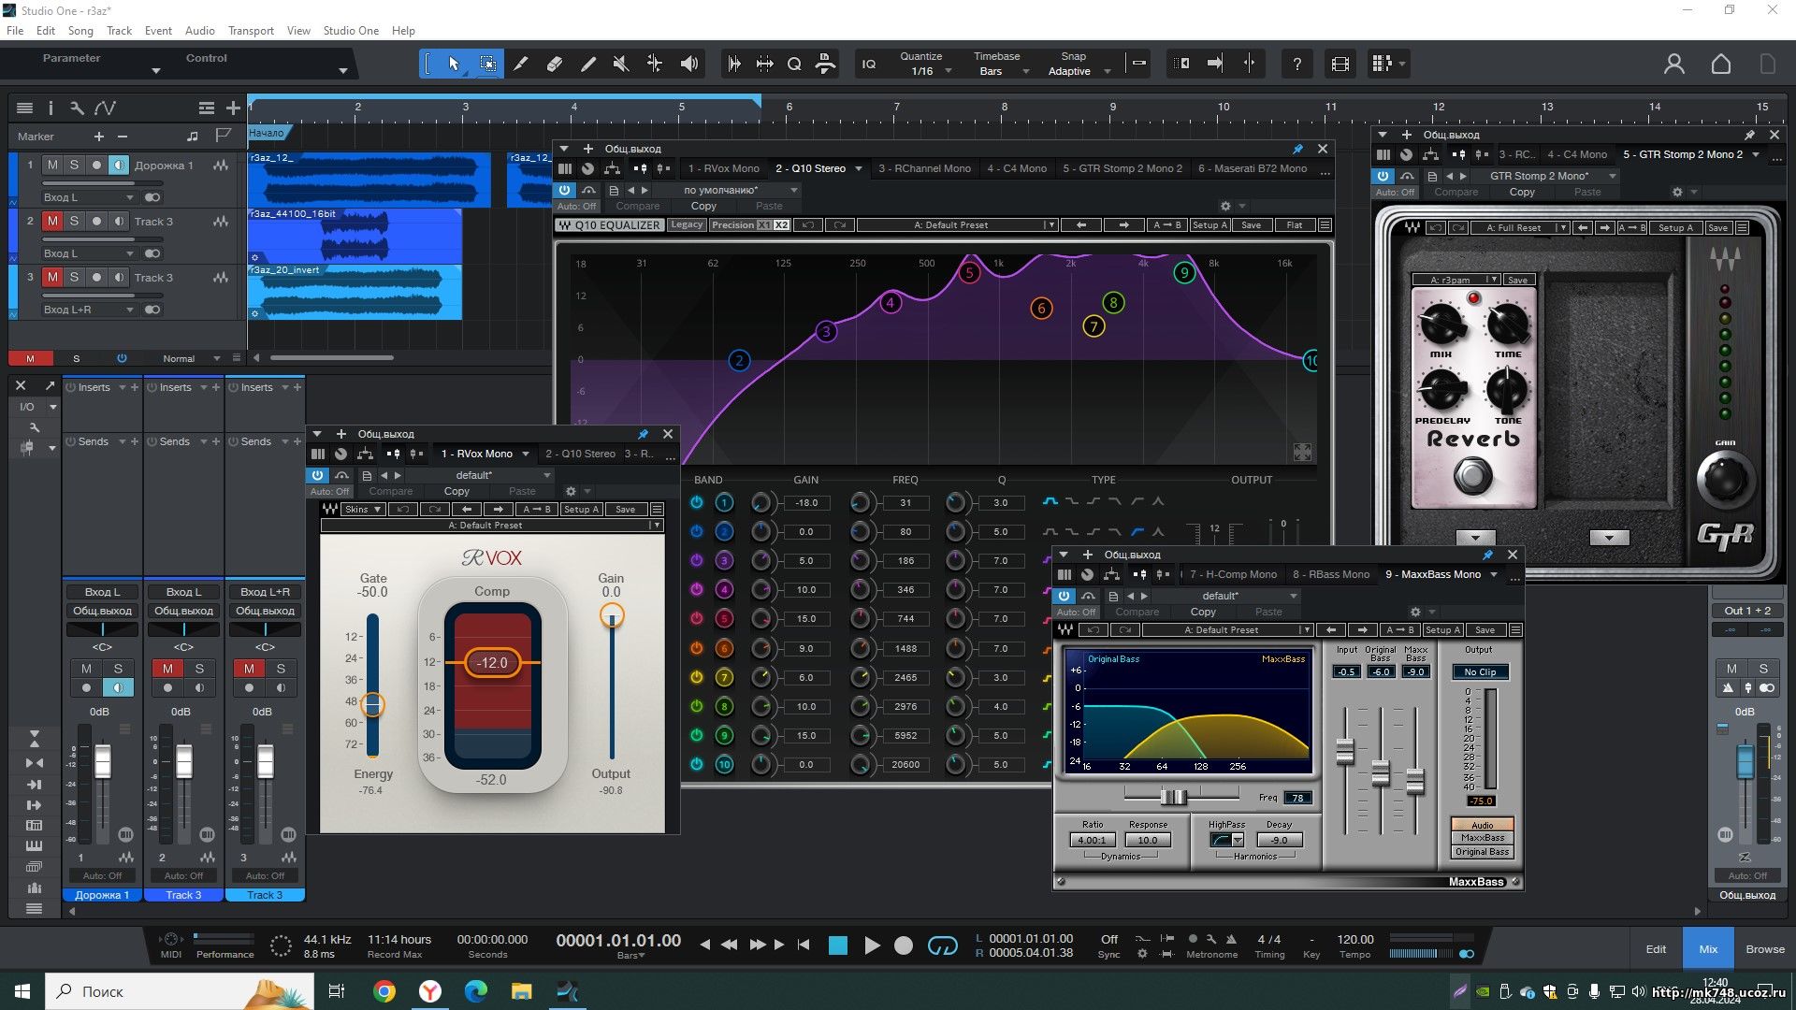Click Flat button in Q10 Equalizer

[1294, 224]
